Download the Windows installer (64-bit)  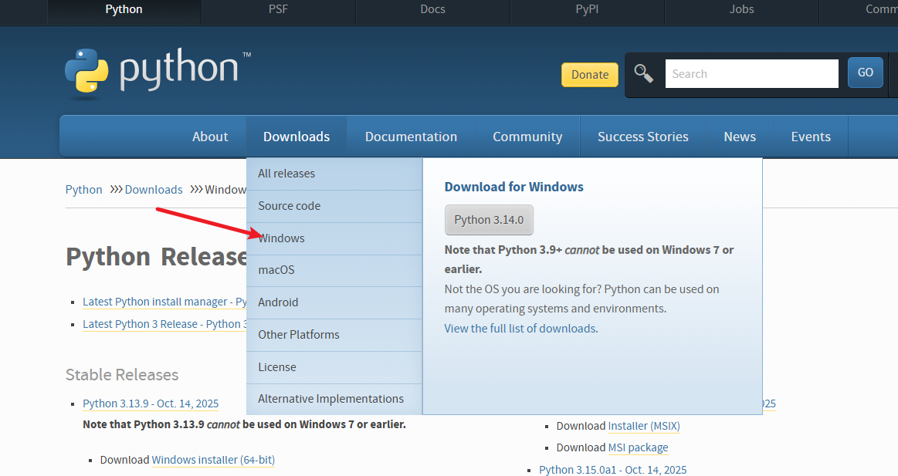pos(213,459)
